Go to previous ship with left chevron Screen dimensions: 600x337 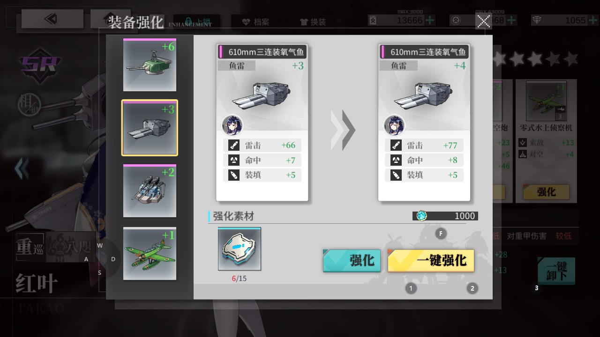pos(21,168)
